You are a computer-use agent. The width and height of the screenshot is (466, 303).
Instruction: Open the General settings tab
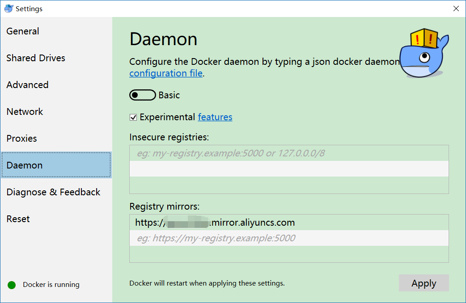point(56,31)
